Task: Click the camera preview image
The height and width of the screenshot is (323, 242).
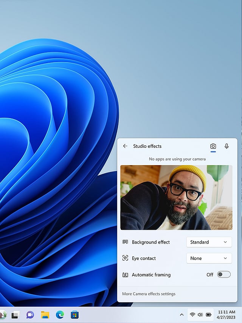Action: (176, 197)
